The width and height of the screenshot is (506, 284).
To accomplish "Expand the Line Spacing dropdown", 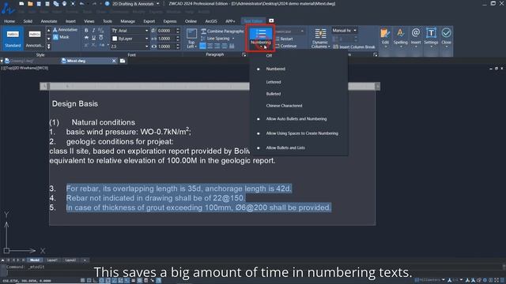I will coord(233,39).
